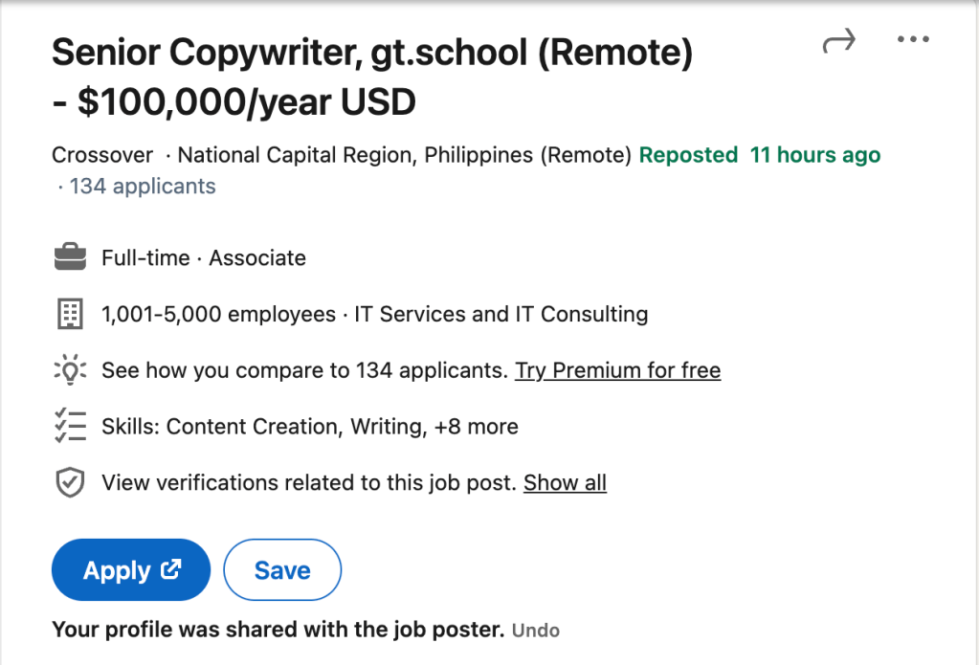Screen dimensions: 979x665
Task: Click the '1,001-5,000 employees' company info
Action: tap(218, 314)
